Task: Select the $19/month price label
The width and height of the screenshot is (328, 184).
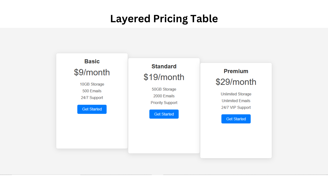Action: tap(164, 77)
